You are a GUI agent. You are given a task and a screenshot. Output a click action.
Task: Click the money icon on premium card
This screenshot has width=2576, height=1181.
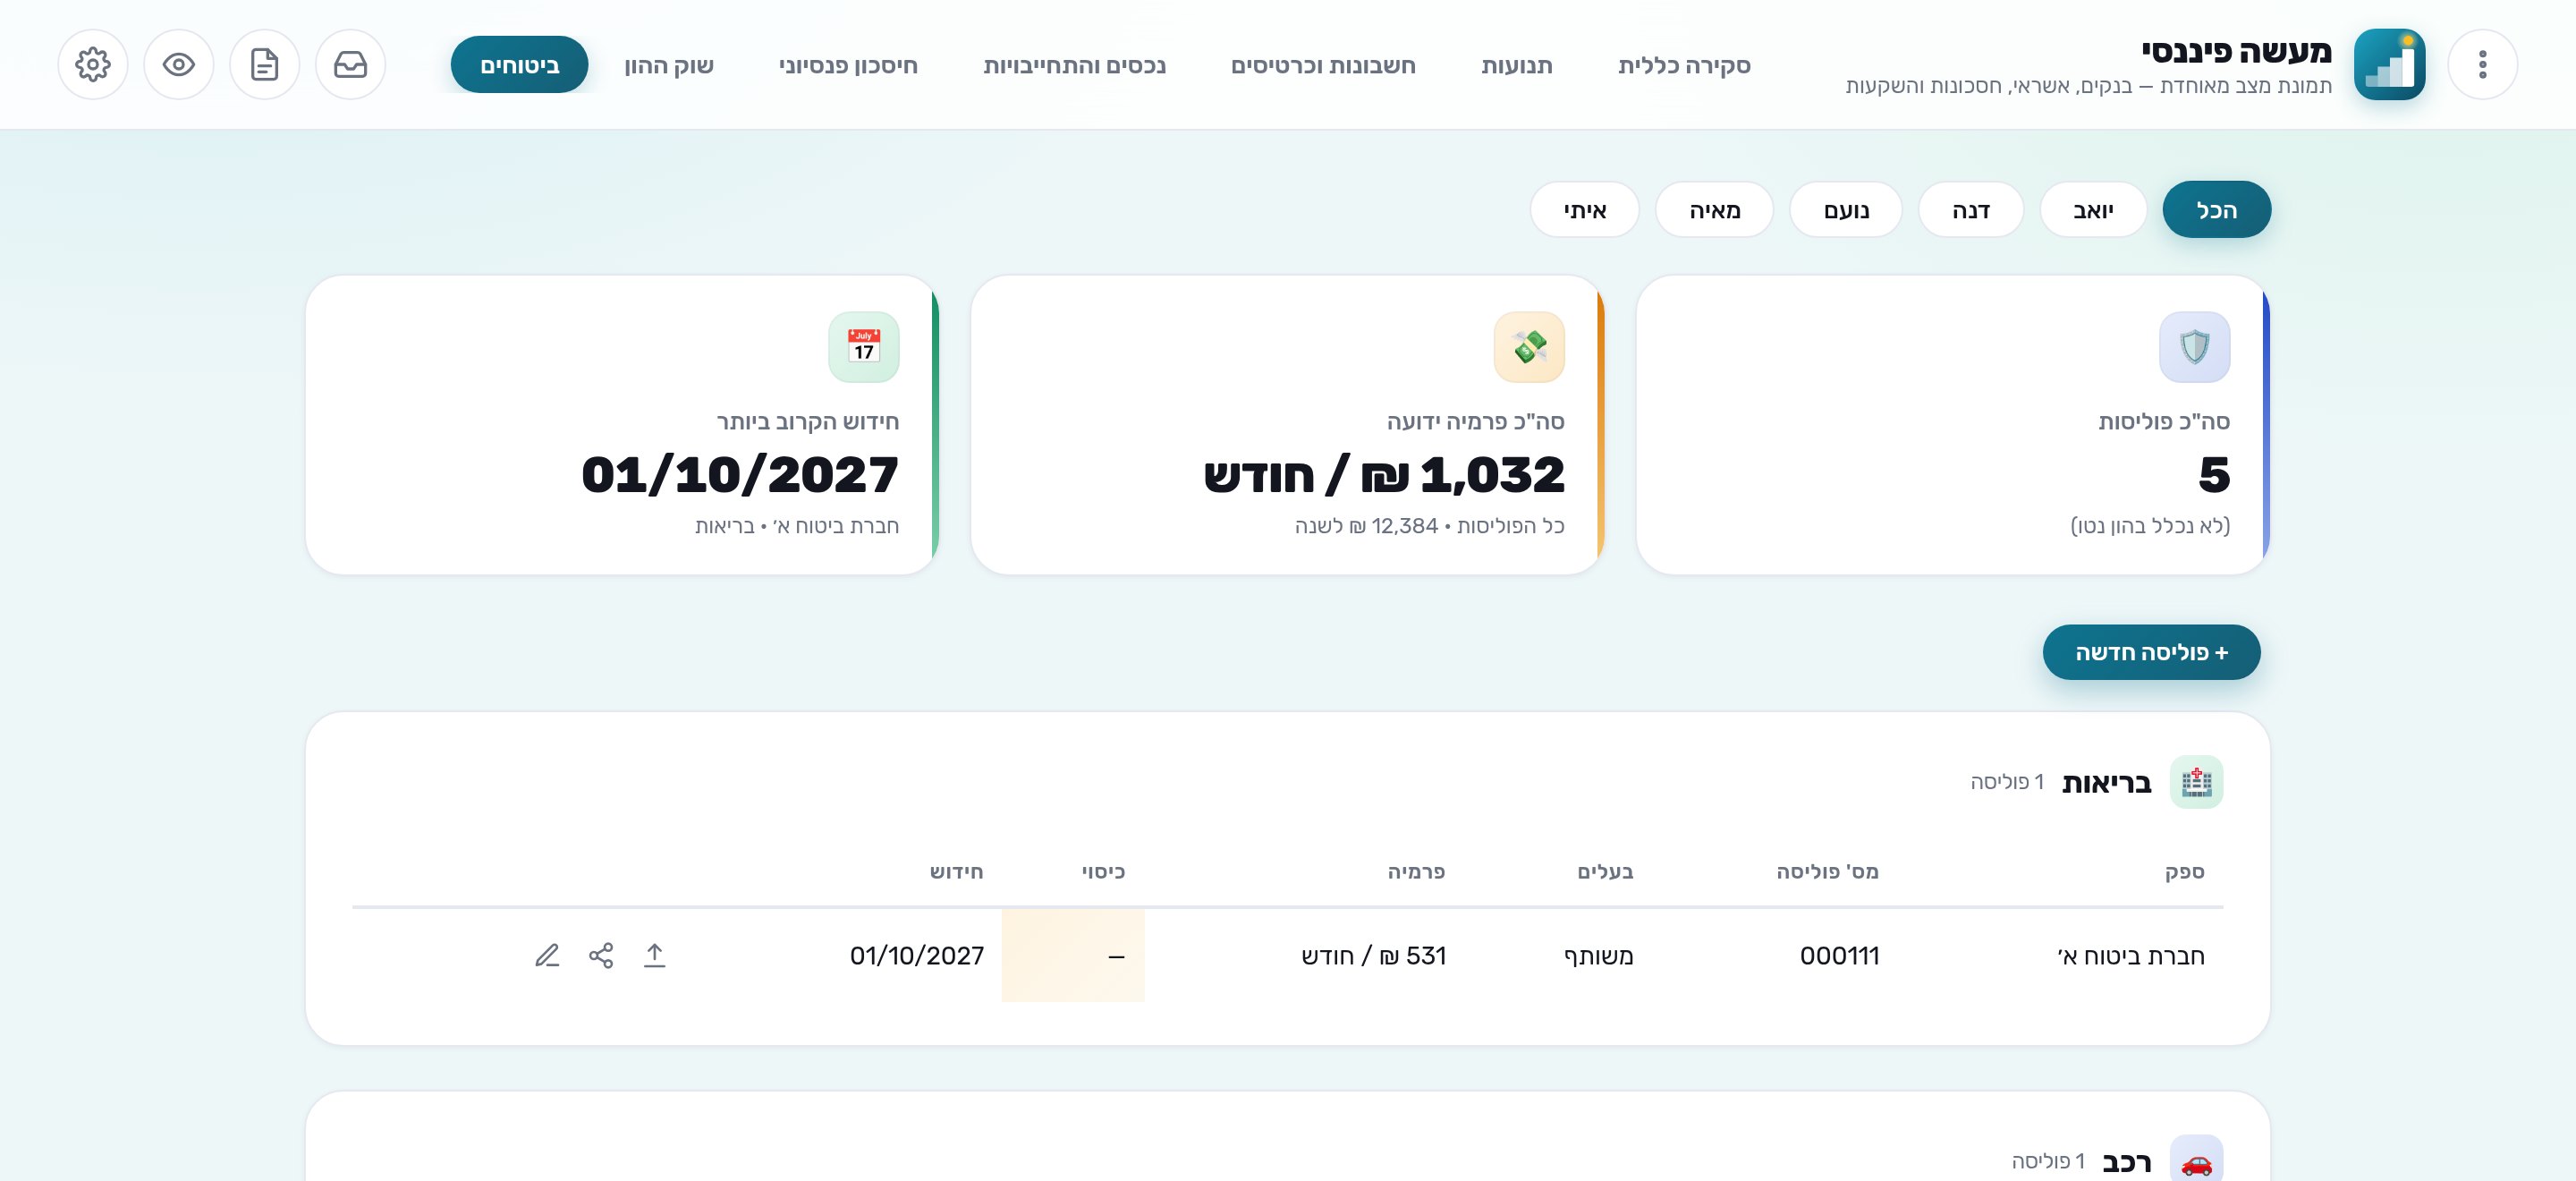click(x=1529, y=347)
